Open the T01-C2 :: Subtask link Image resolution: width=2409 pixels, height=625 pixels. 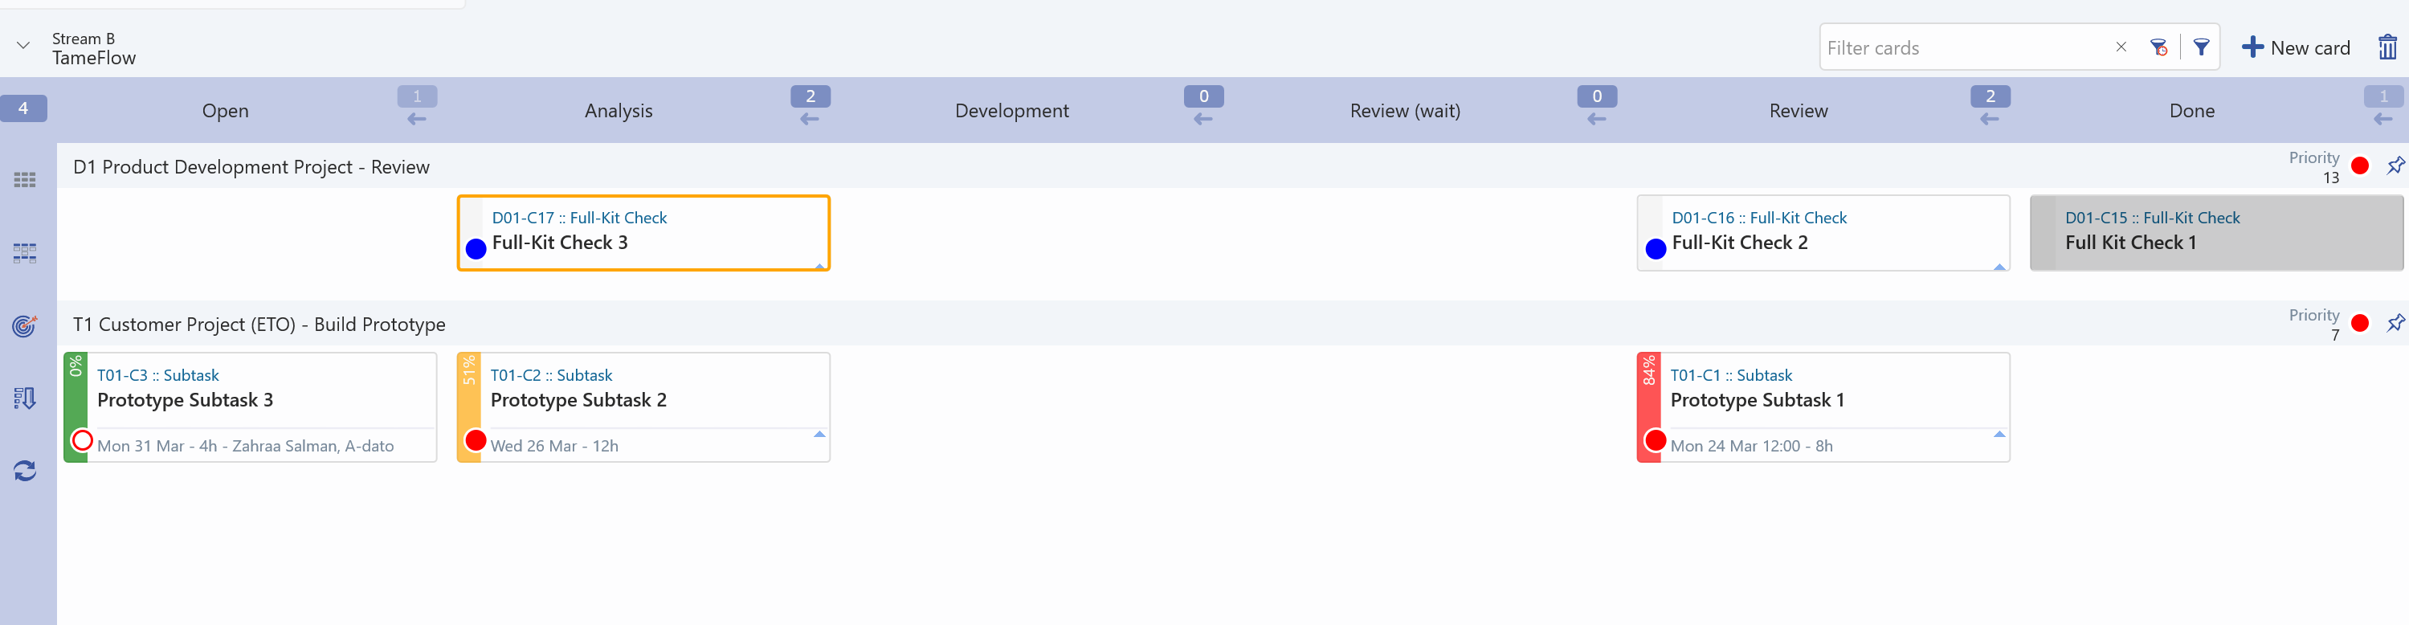[552, 374]
